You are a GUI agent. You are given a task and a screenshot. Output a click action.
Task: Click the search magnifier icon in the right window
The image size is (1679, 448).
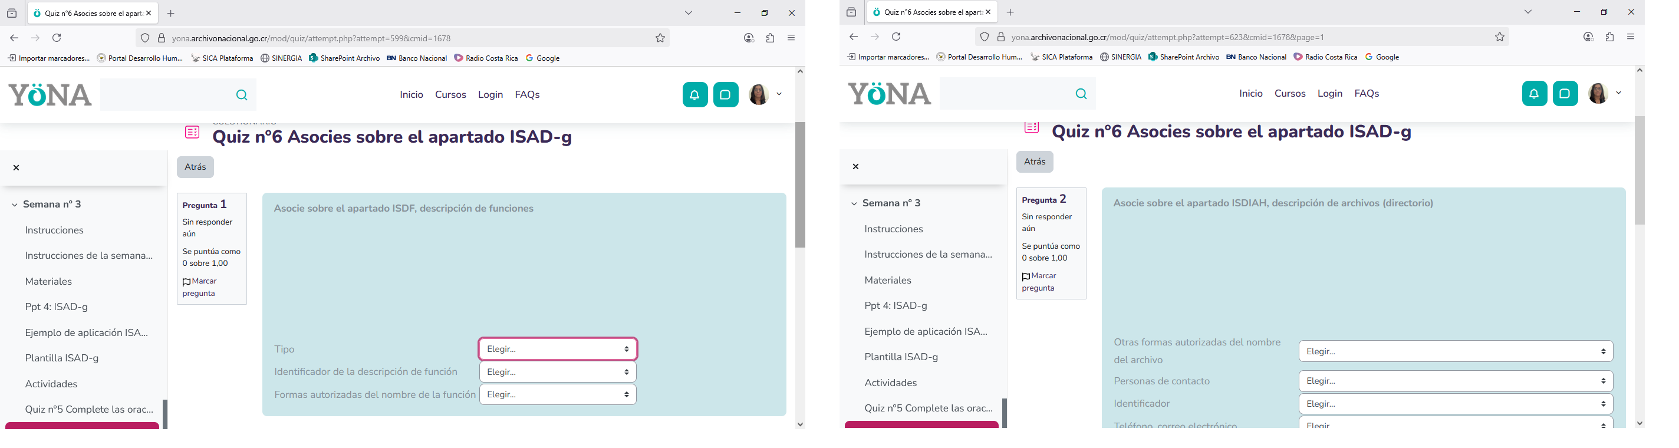pyautogui.click(x=1081, y=94)
